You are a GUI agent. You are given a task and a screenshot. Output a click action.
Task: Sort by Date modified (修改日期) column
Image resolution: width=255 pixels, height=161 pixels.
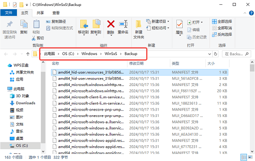136,64
